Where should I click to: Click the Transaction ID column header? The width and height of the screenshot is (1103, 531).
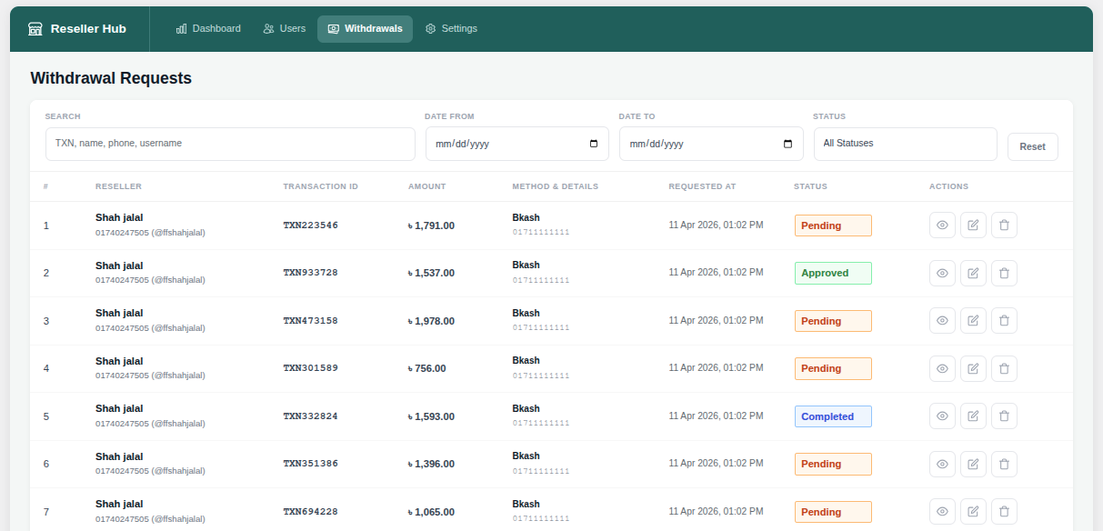click(320, 186)
